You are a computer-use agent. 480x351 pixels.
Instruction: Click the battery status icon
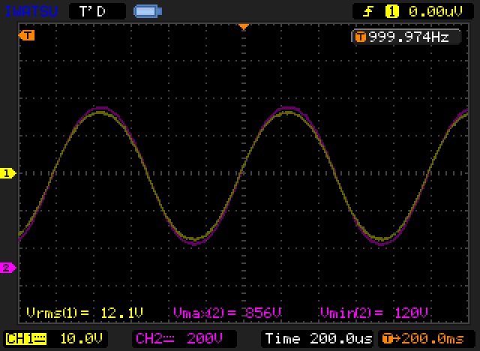pos(145,11)
